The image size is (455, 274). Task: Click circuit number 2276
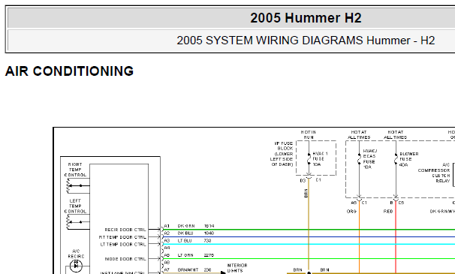tap(209, 255)
